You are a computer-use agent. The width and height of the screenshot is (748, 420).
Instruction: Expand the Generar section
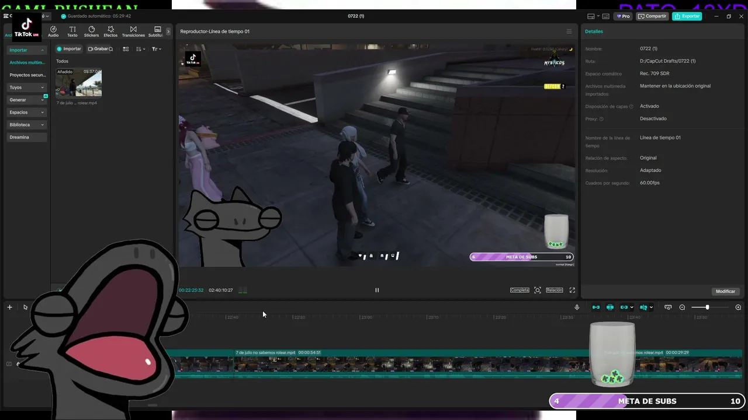(27, 100)
